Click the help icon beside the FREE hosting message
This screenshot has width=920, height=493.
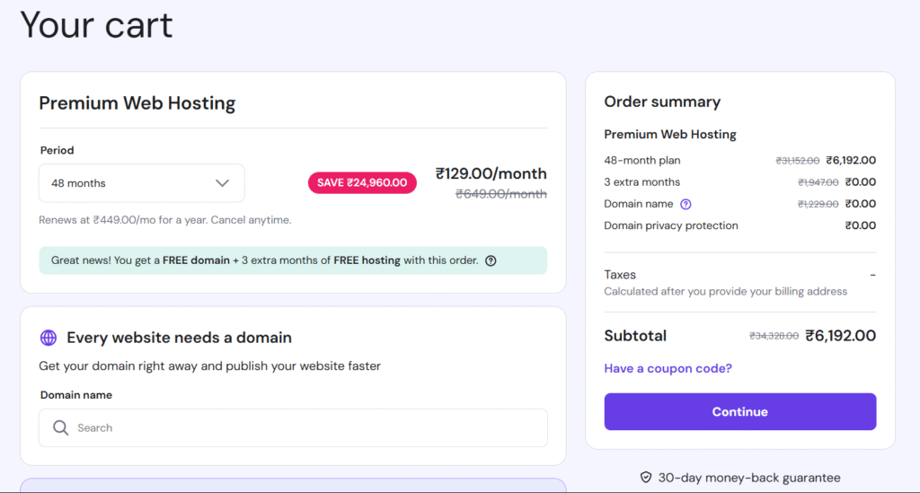[491, 261]
